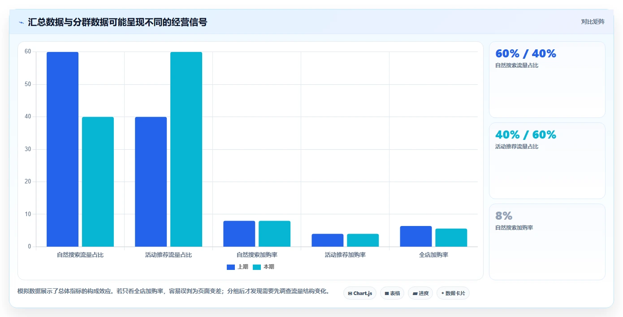
Task: Click the 本期 bar for 自然搜索流量占比
Action: 98,182
